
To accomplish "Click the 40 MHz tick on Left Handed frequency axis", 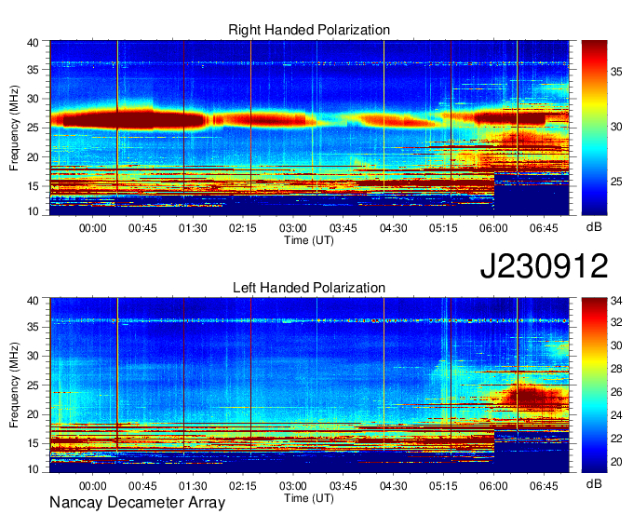I will [34, 300].
